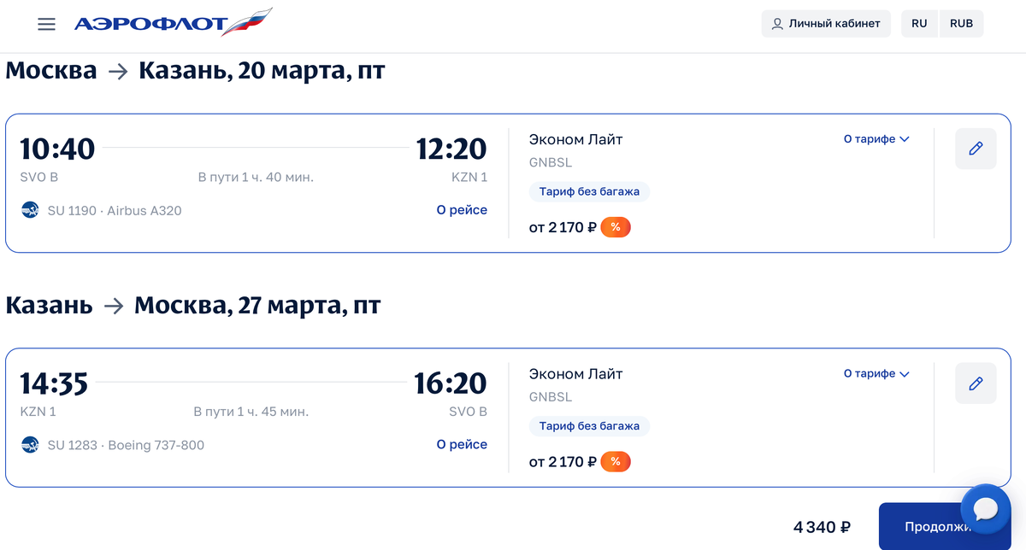Click discount percent badge on SU 1283
Screen dimensions: 1026x550
616,462
